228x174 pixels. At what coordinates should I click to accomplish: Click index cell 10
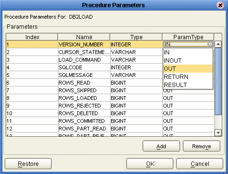(x=32, y=113)
